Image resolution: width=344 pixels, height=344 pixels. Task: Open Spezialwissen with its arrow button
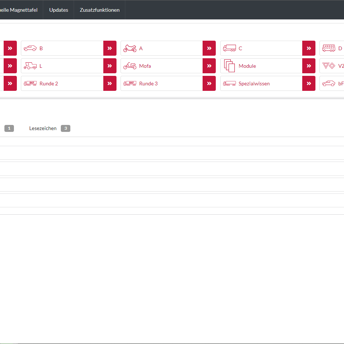[309, 84]
